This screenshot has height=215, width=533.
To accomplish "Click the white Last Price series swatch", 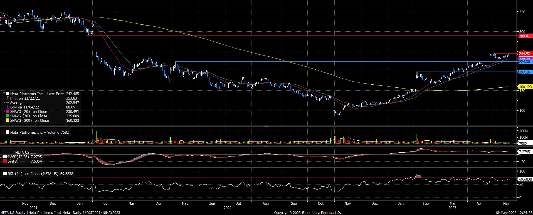I will coord(8,94).
